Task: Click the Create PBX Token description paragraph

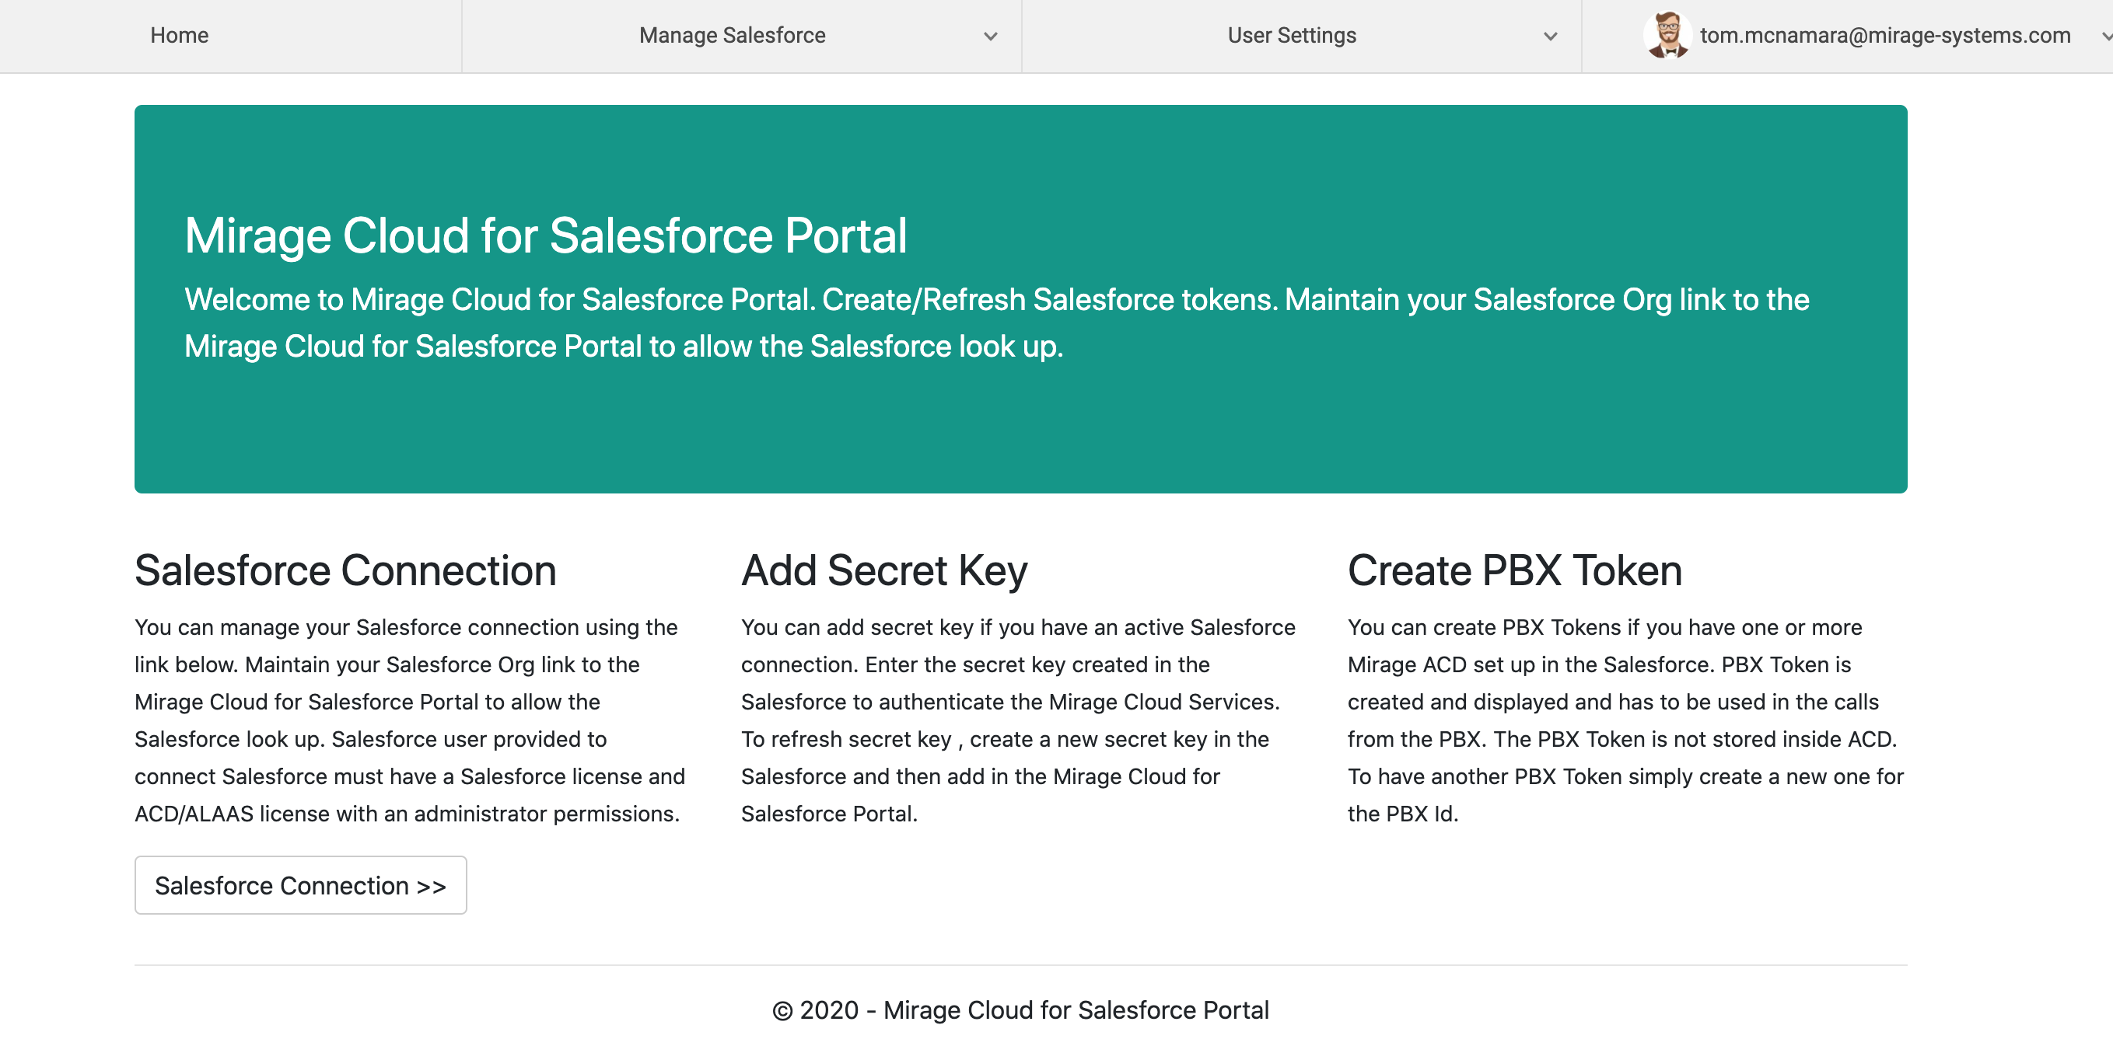Action: 1625,720
